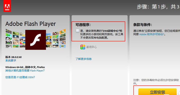This screenshot has width=180, height=95.
Task: Click the 立即安装 button
Action: point(157,92)
